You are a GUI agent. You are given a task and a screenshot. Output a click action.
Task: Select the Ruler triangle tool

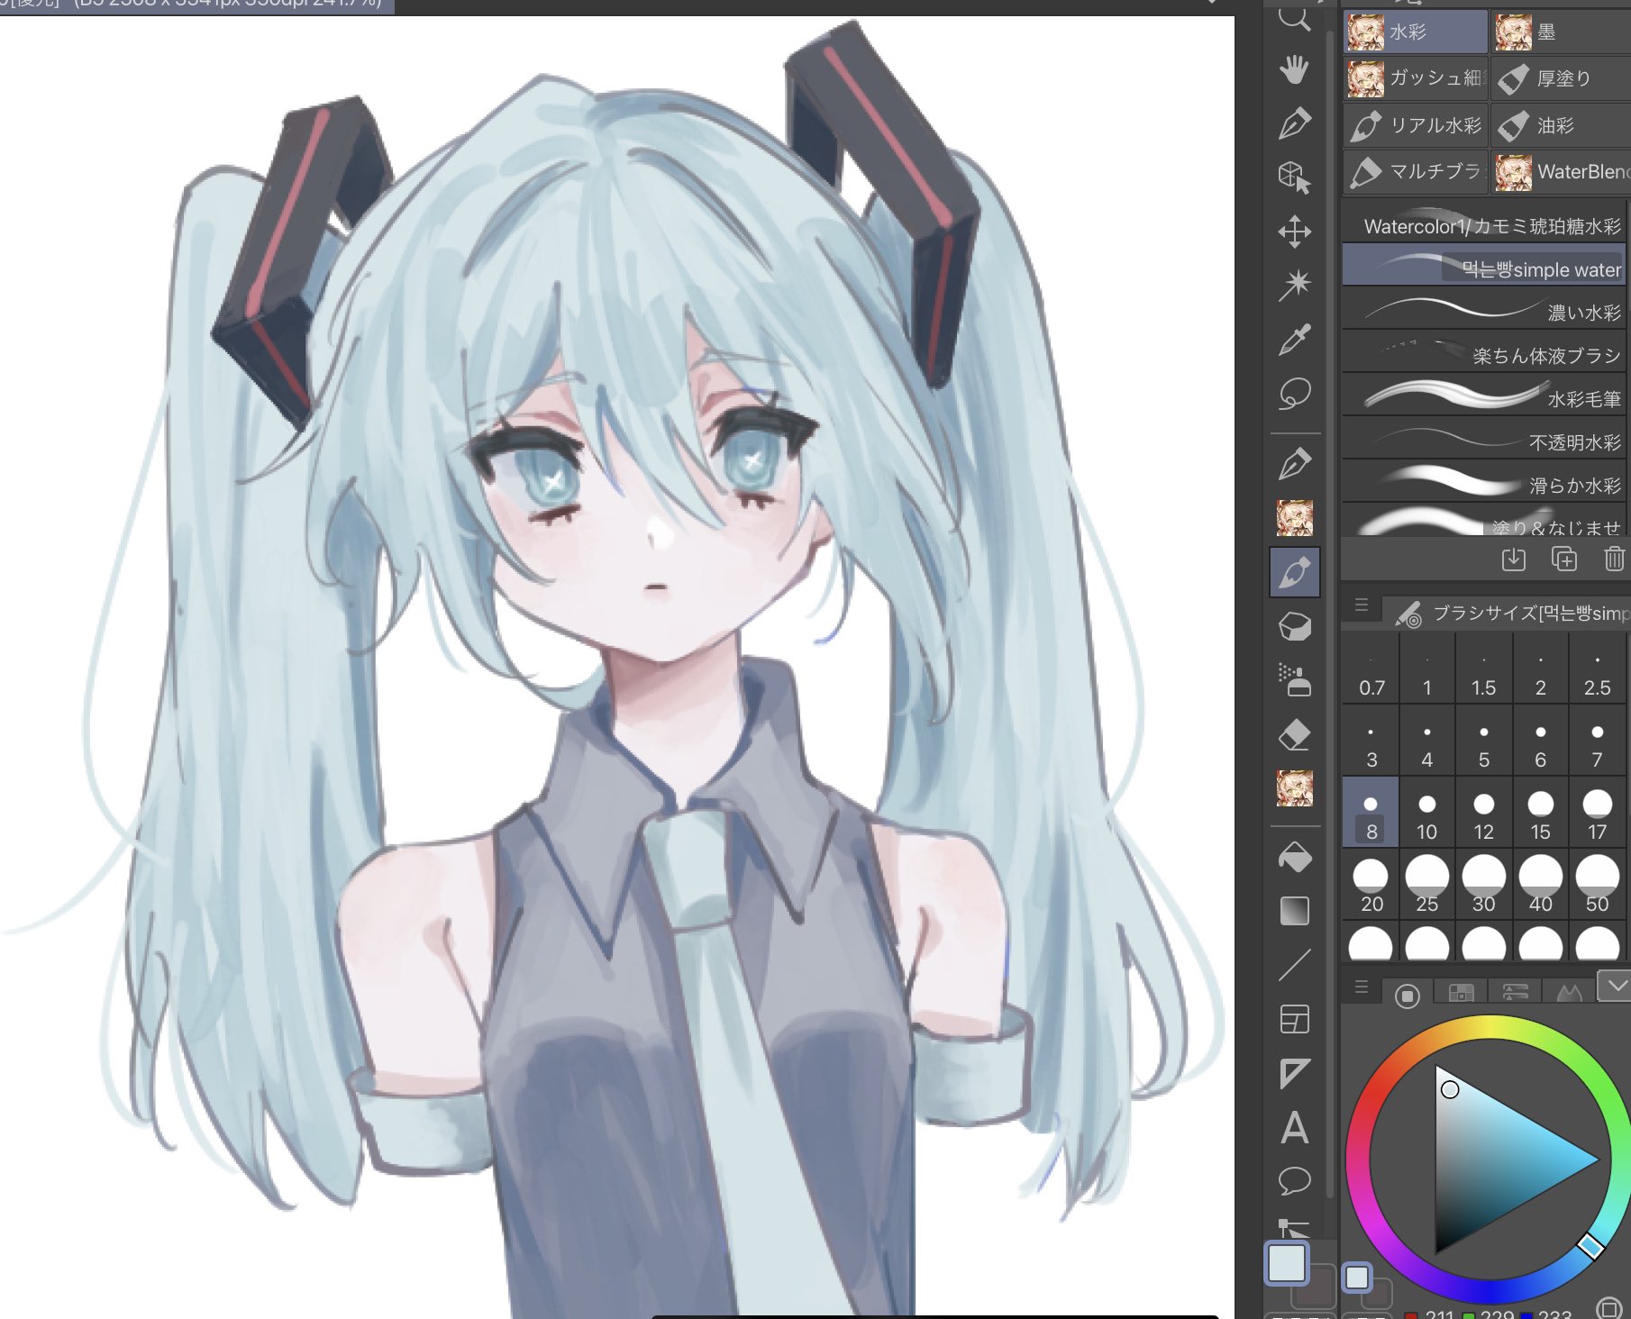click(x=1295, y=1073)
